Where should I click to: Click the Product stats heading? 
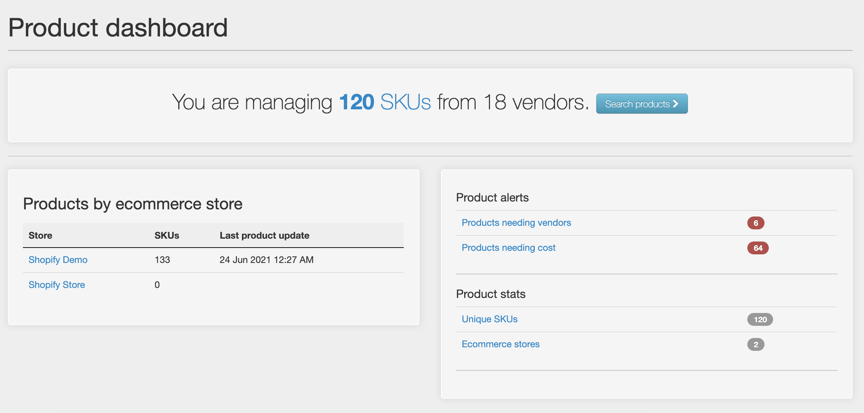coord(490,294)
